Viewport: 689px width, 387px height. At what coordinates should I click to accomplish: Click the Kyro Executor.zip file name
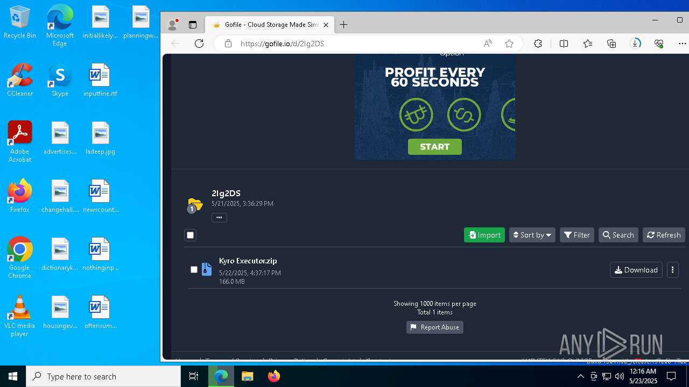pyautogui.click(x=248, y=261)
